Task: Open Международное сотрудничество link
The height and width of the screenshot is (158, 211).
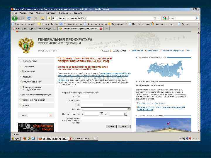Action: pyautogui.click(x=32, y=88)
